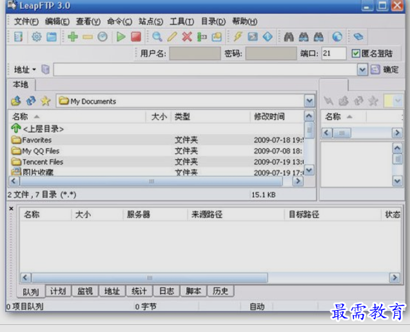Open the My Documents path dropdown
Viewport: 410px width, 332px height.
(x=309, y=101)
